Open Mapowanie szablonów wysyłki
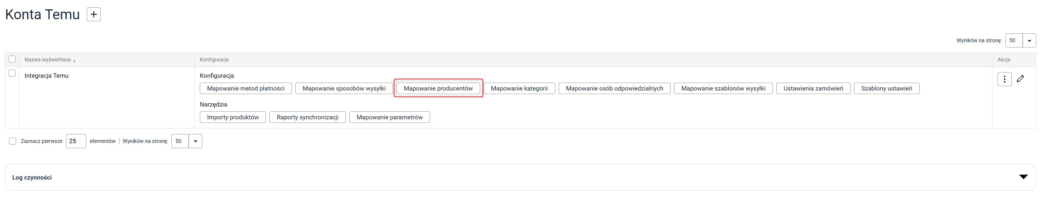Screen dimensions: 1042x197 point(723,88)
